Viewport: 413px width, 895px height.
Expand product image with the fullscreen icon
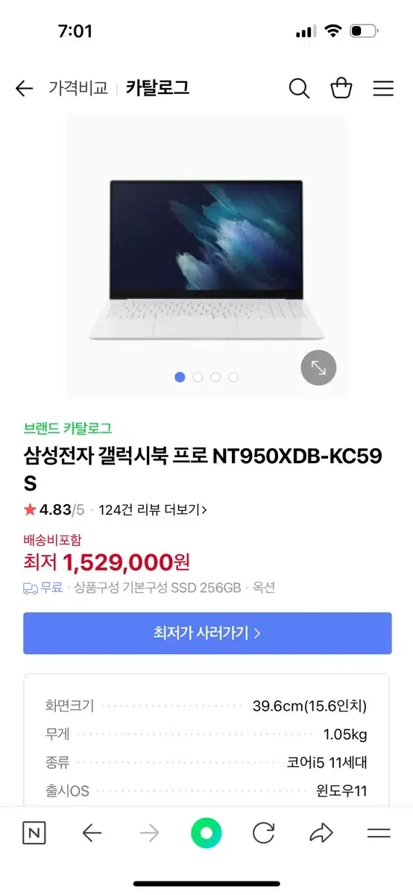[x=318, y=368]
